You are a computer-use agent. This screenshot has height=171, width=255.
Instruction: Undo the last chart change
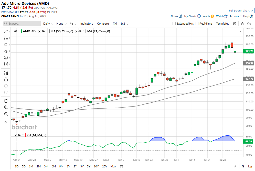point(6,86)
